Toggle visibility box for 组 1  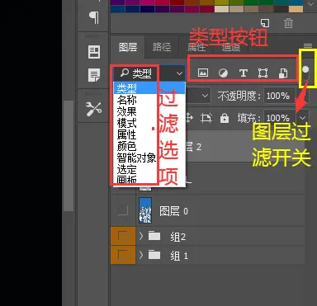click(123, 255)
